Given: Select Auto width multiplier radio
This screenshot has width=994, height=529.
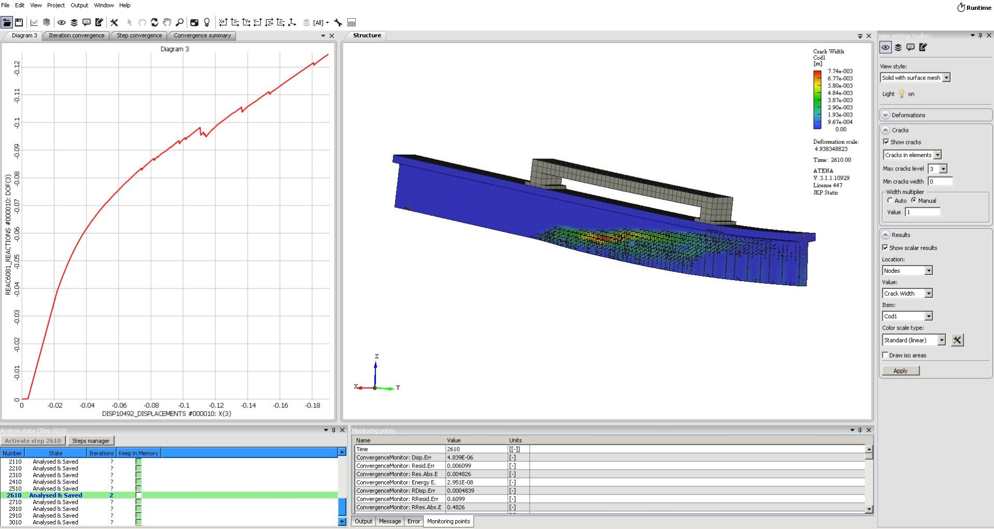Looking at the screenshot, I should tap(890, 200).
